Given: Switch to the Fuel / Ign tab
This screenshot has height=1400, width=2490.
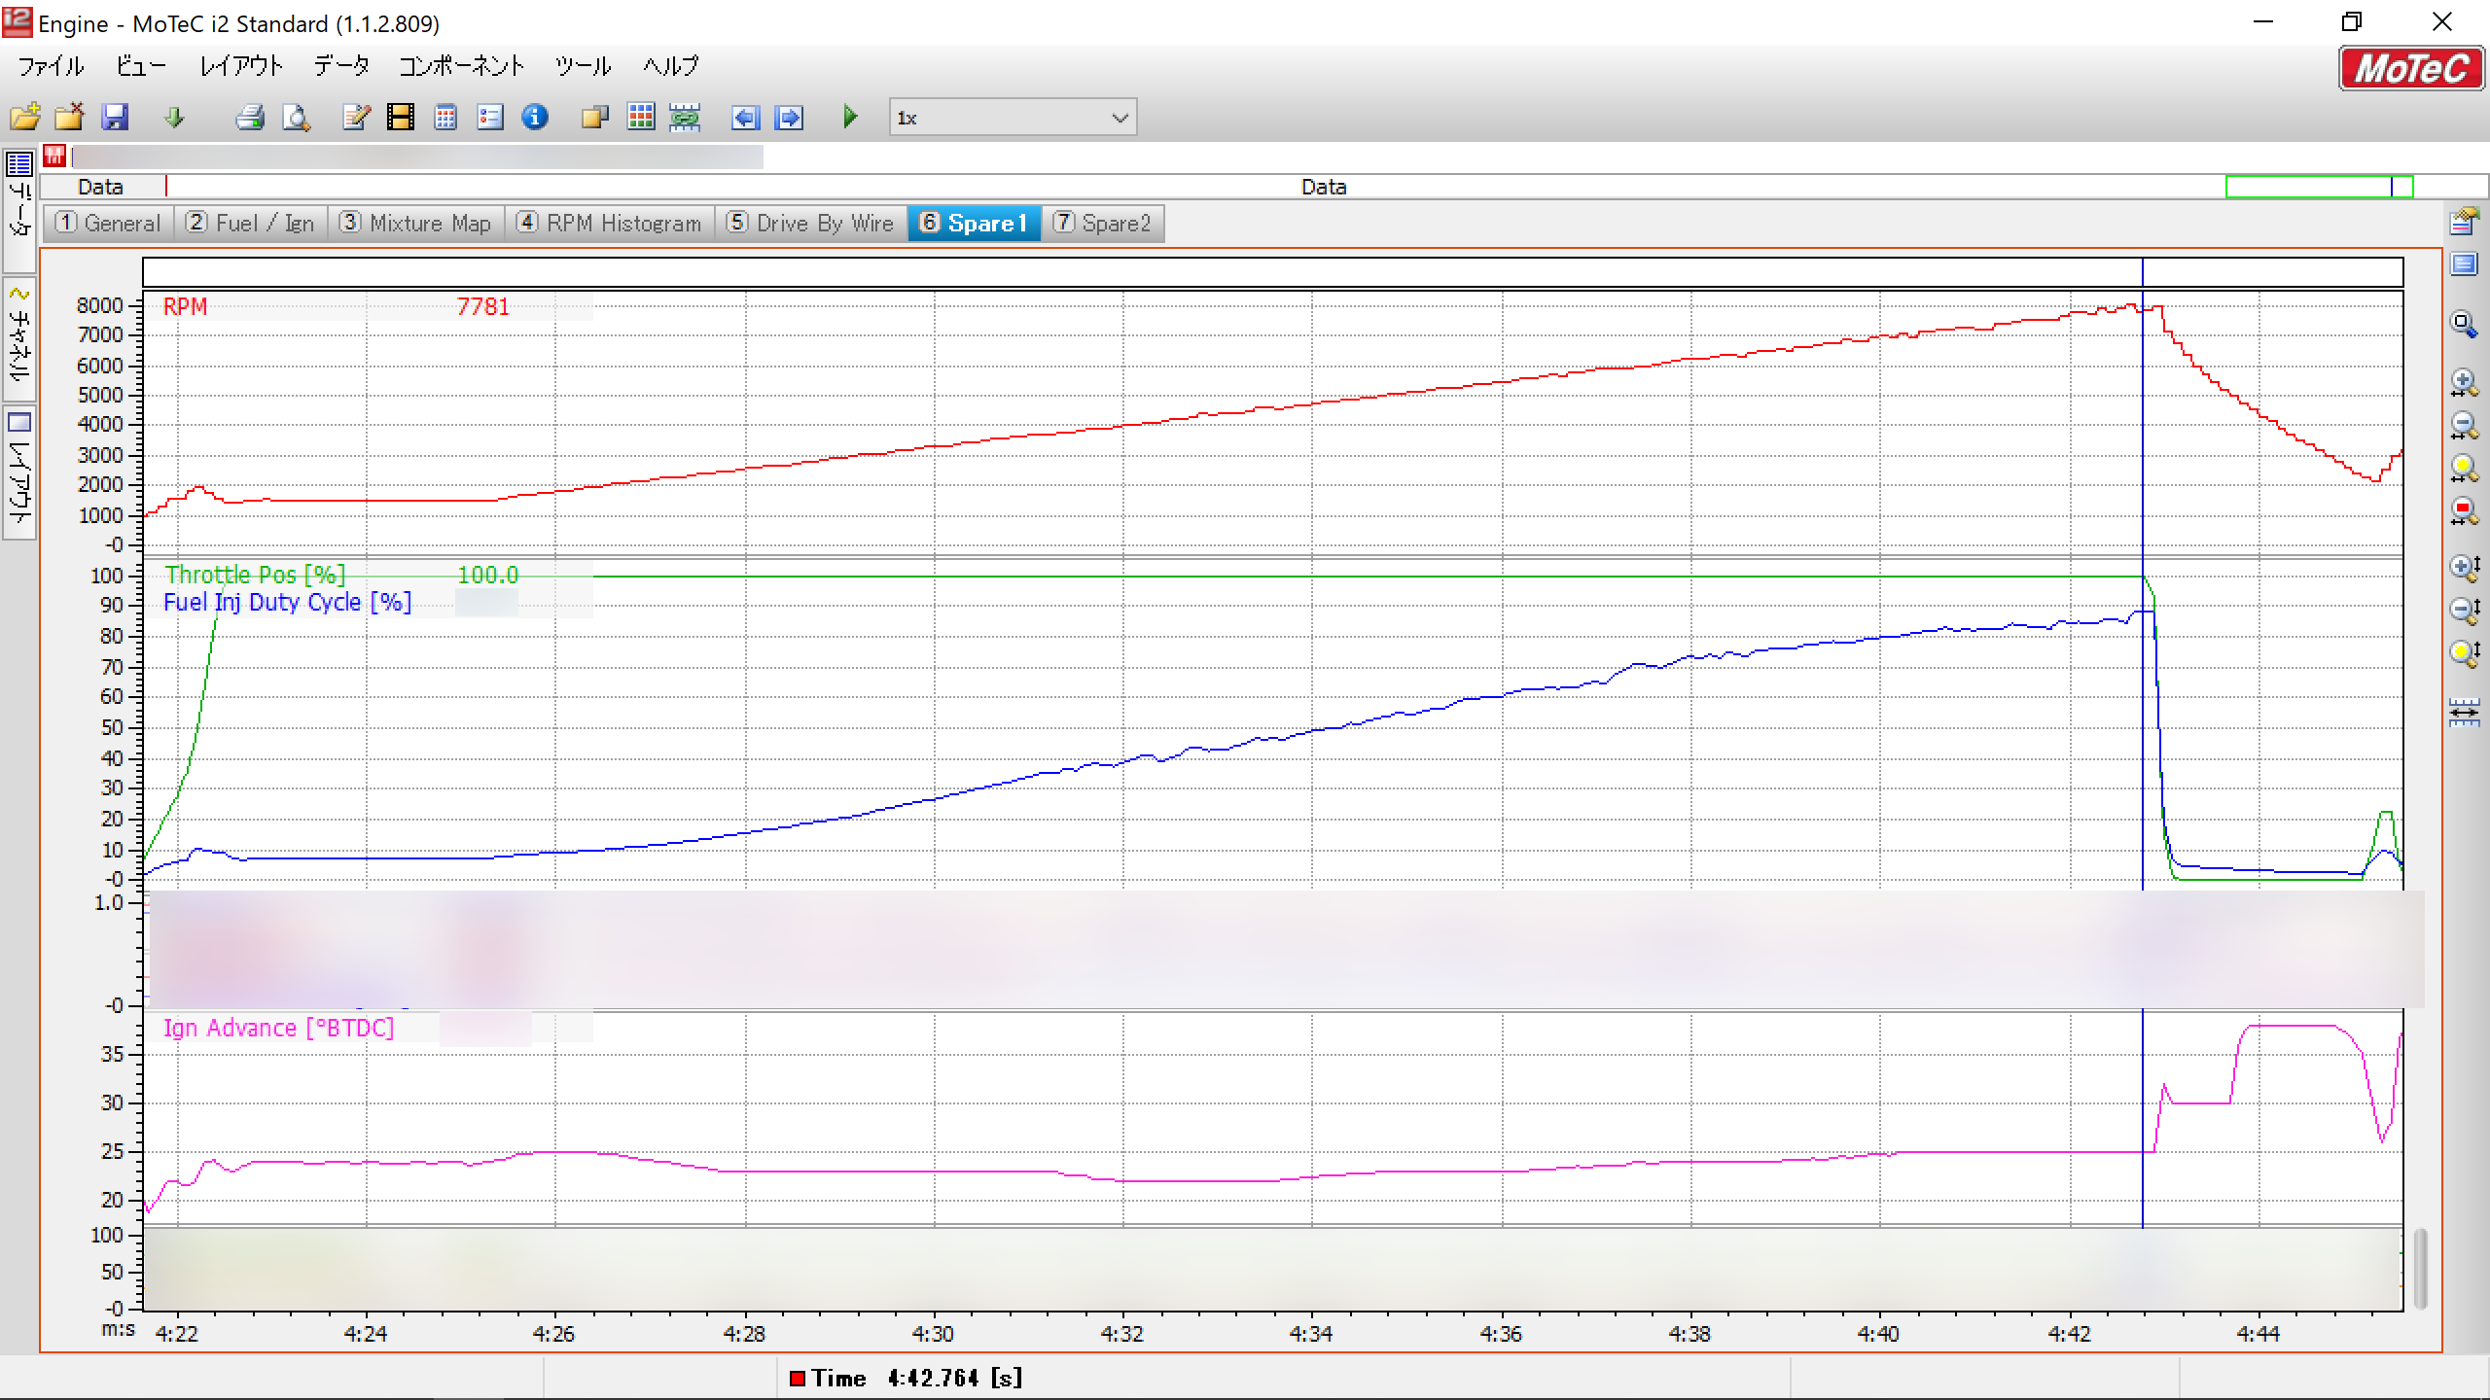Looking at the screenshot, I should pos(251,224).
